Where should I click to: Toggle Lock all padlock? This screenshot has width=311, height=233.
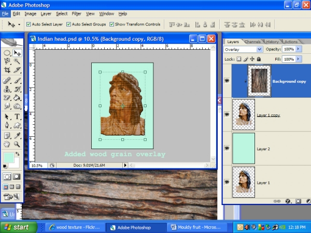coord(259,59)
